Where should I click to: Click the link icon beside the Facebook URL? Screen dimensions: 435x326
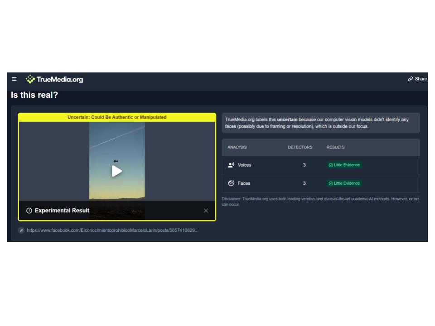(21, 230)
